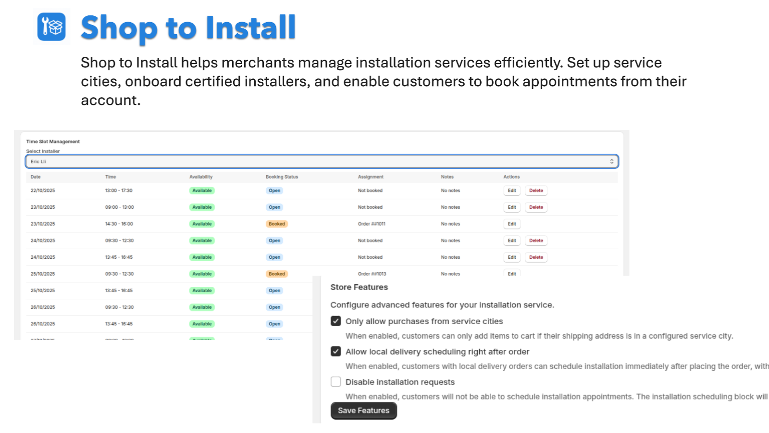
Task: Delete the 24/10/2025 09:30-12:30 slot
Action: [536, 240]
